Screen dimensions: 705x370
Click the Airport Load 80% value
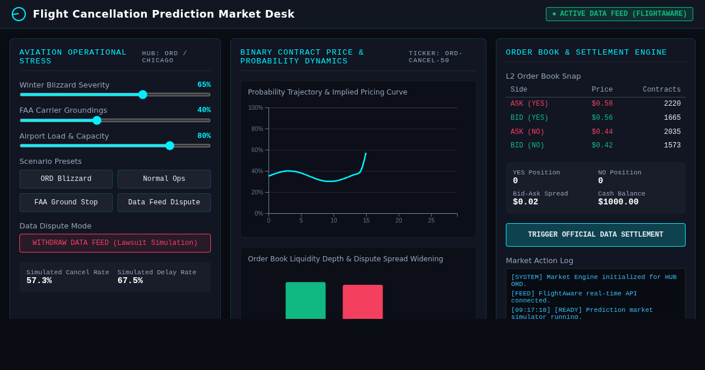[204, 136]
